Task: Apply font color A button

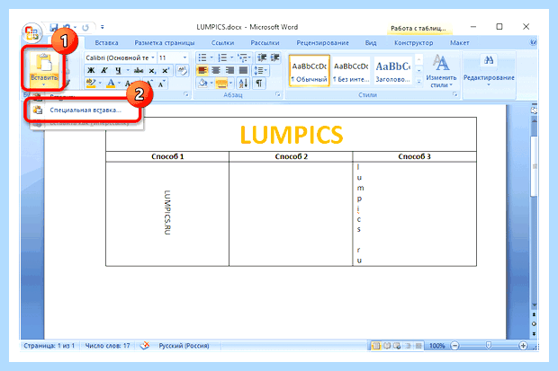Action: [111, 84]
